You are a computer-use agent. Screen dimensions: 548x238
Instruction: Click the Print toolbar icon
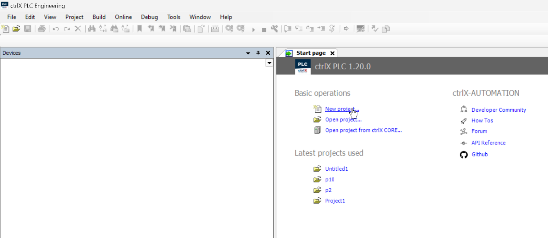[42, 29]
